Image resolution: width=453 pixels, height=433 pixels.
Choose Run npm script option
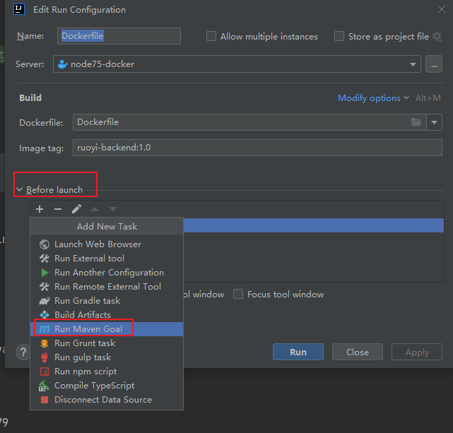click(107, 372)
